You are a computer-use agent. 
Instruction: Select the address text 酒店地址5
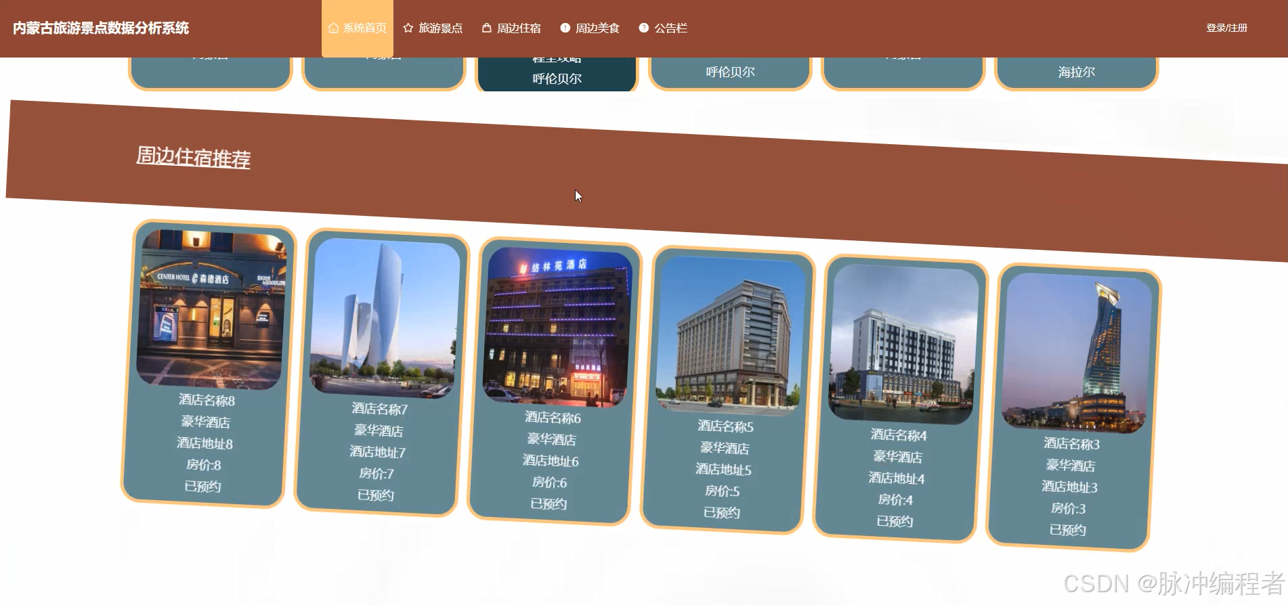click(x=723, y=470)
